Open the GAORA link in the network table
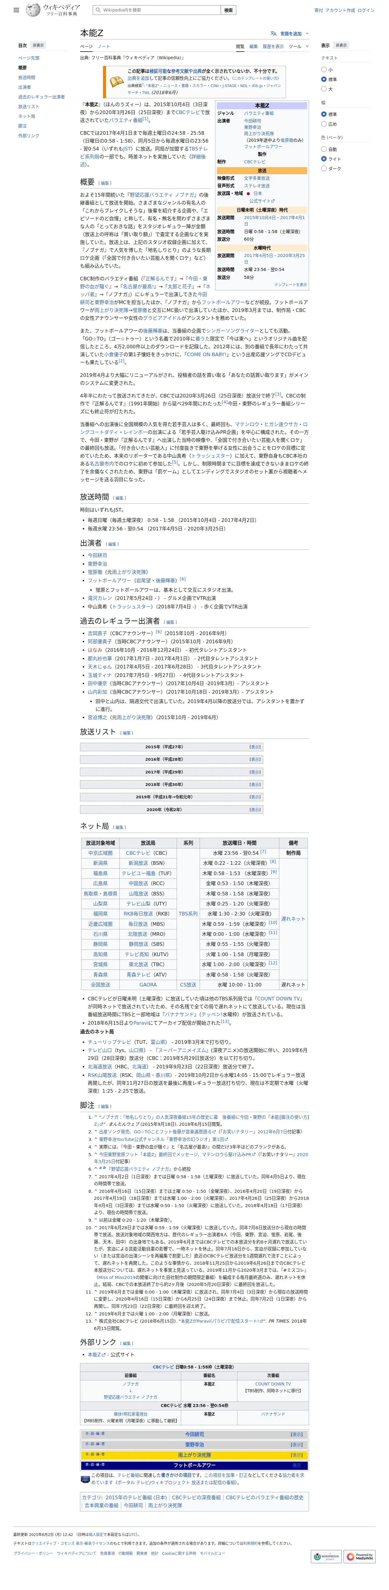Screen dimensions: 389x1590 pyautogui.click(x=148, y=984)
